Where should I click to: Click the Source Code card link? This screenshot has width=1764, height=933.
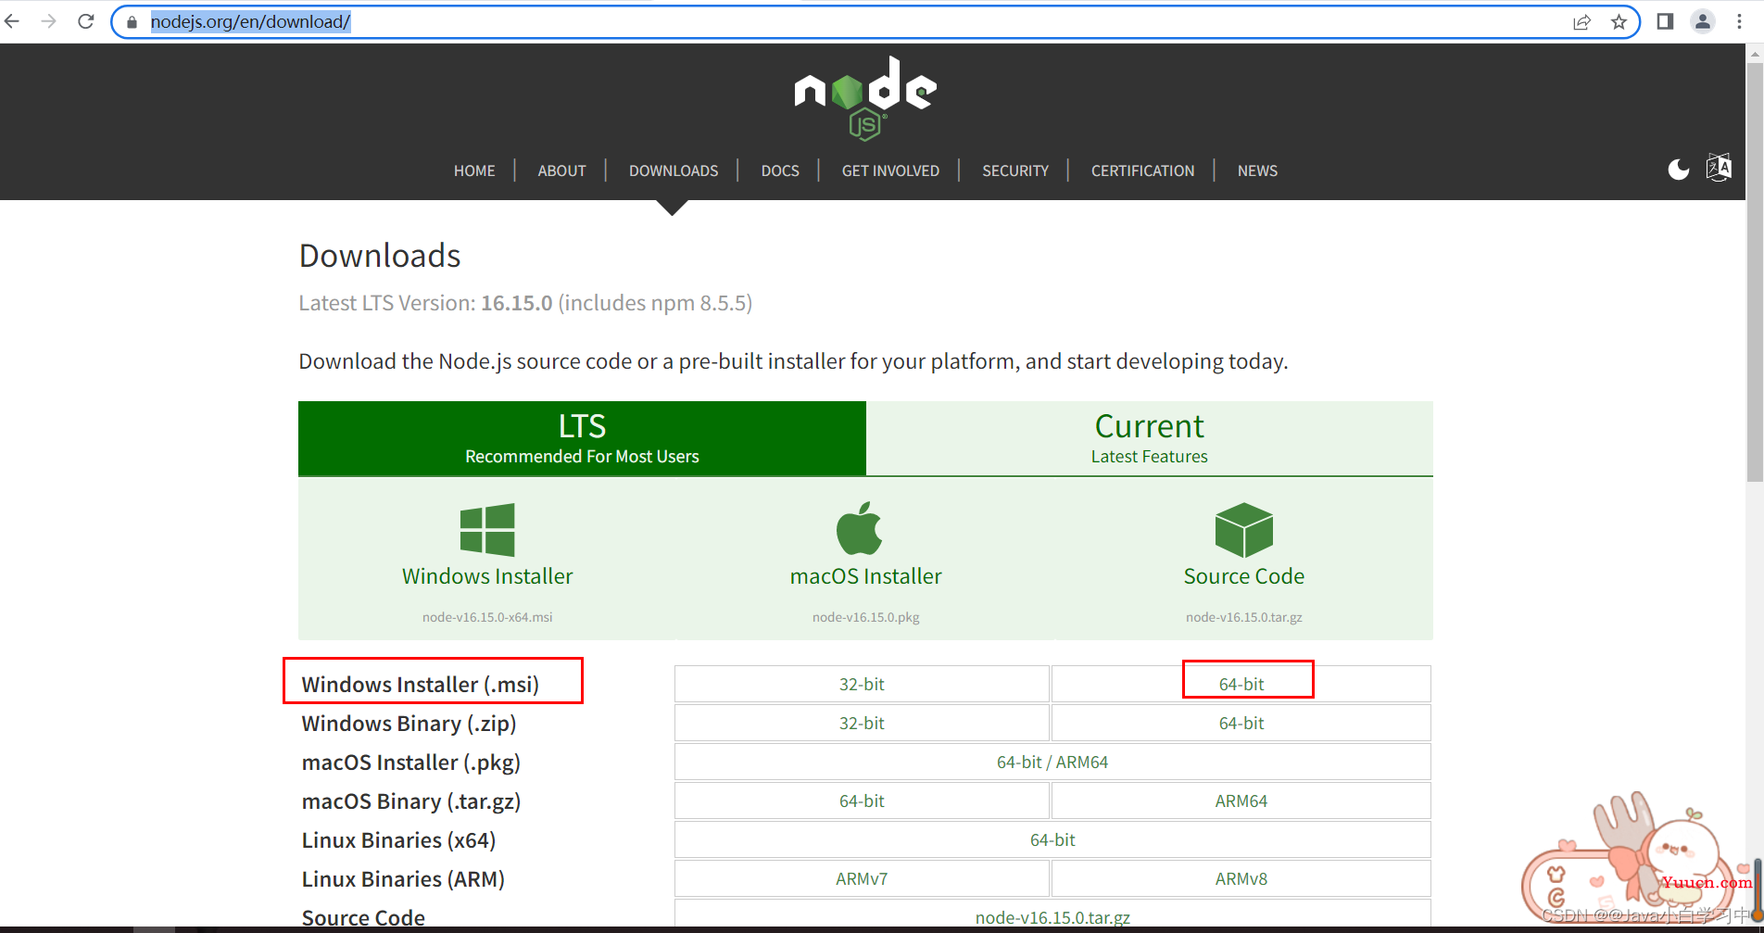[x=1244, y=576]
